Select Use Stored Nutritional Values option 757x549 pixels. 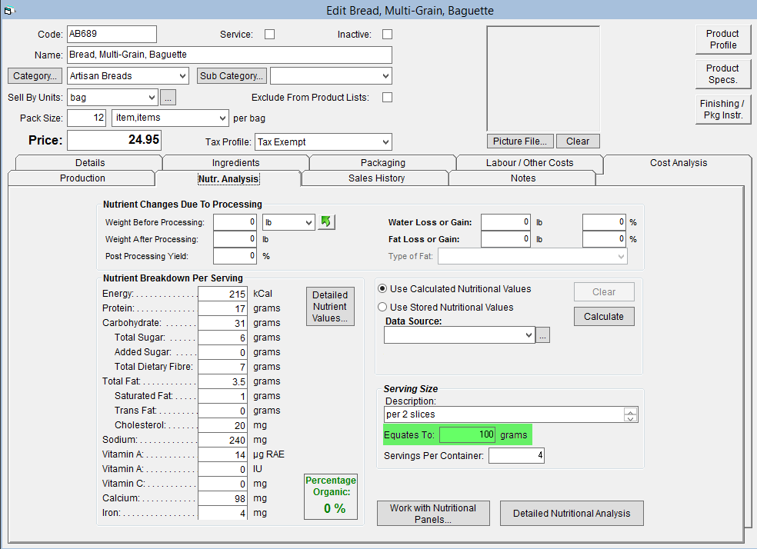tap(382, 307)
